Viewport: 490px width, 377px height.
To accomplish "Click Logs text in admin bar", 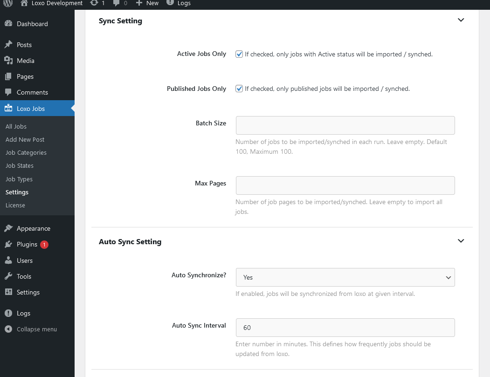I will pyautogui.click(x=184, y=3).
